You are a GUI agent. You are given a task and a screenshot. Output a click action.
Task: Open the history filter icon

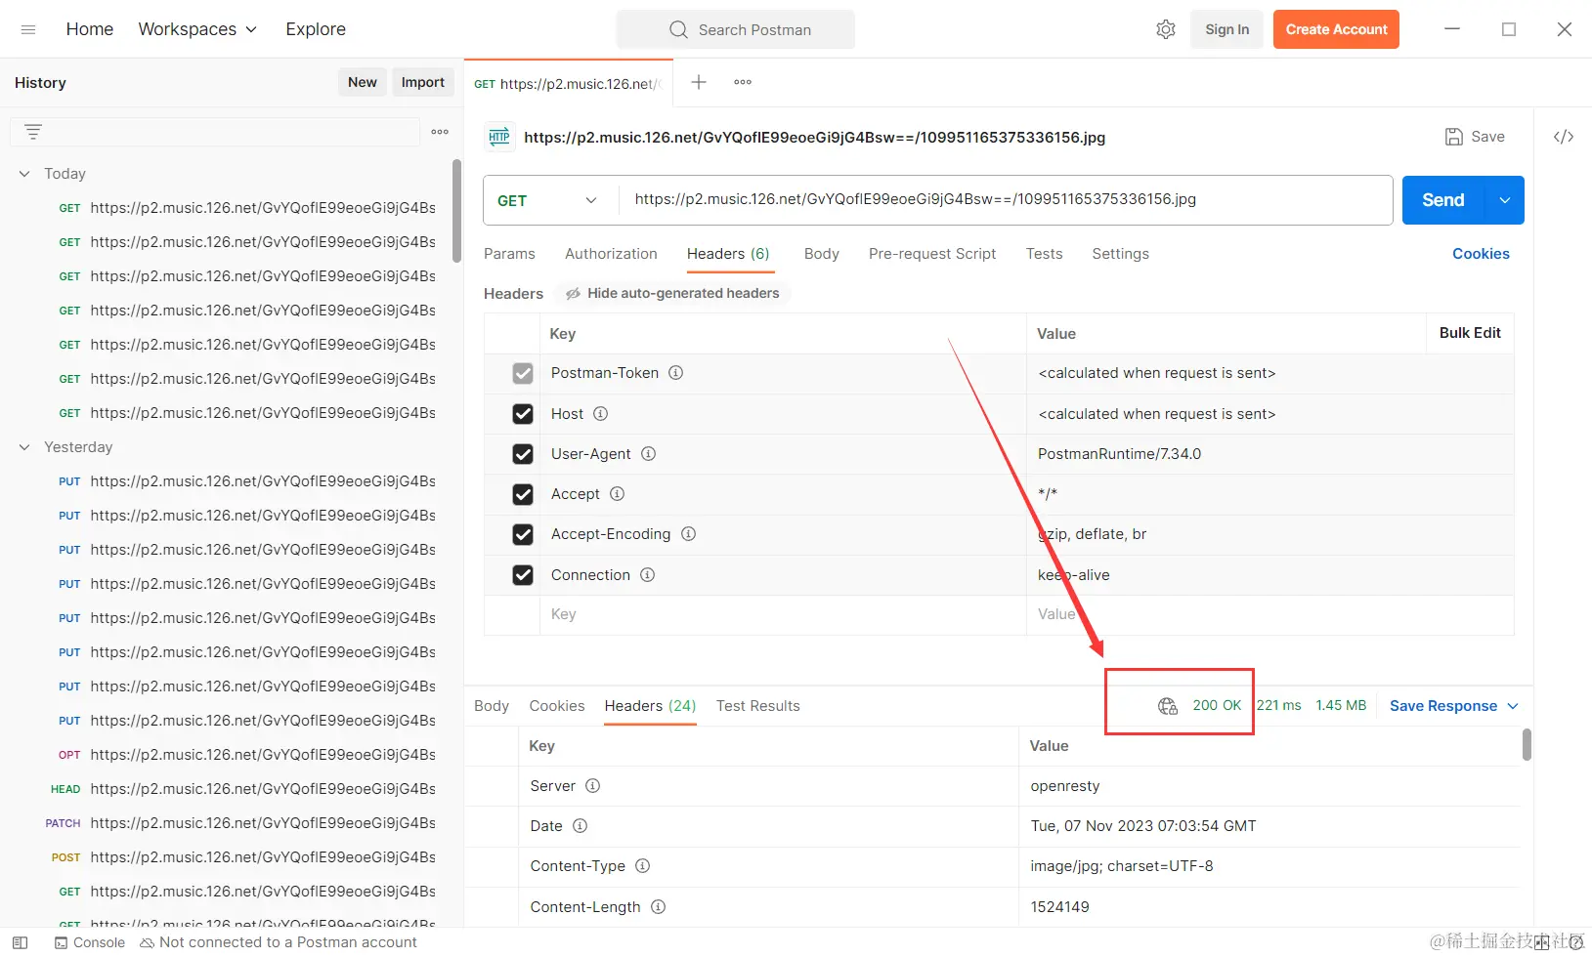[x=33, y=132]
